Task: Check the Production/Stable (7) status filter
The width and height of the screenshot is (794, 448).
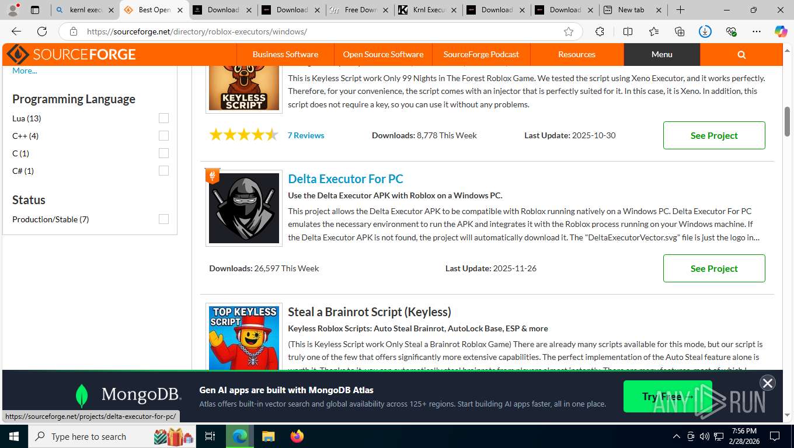Action: click(x=163, y=219)
